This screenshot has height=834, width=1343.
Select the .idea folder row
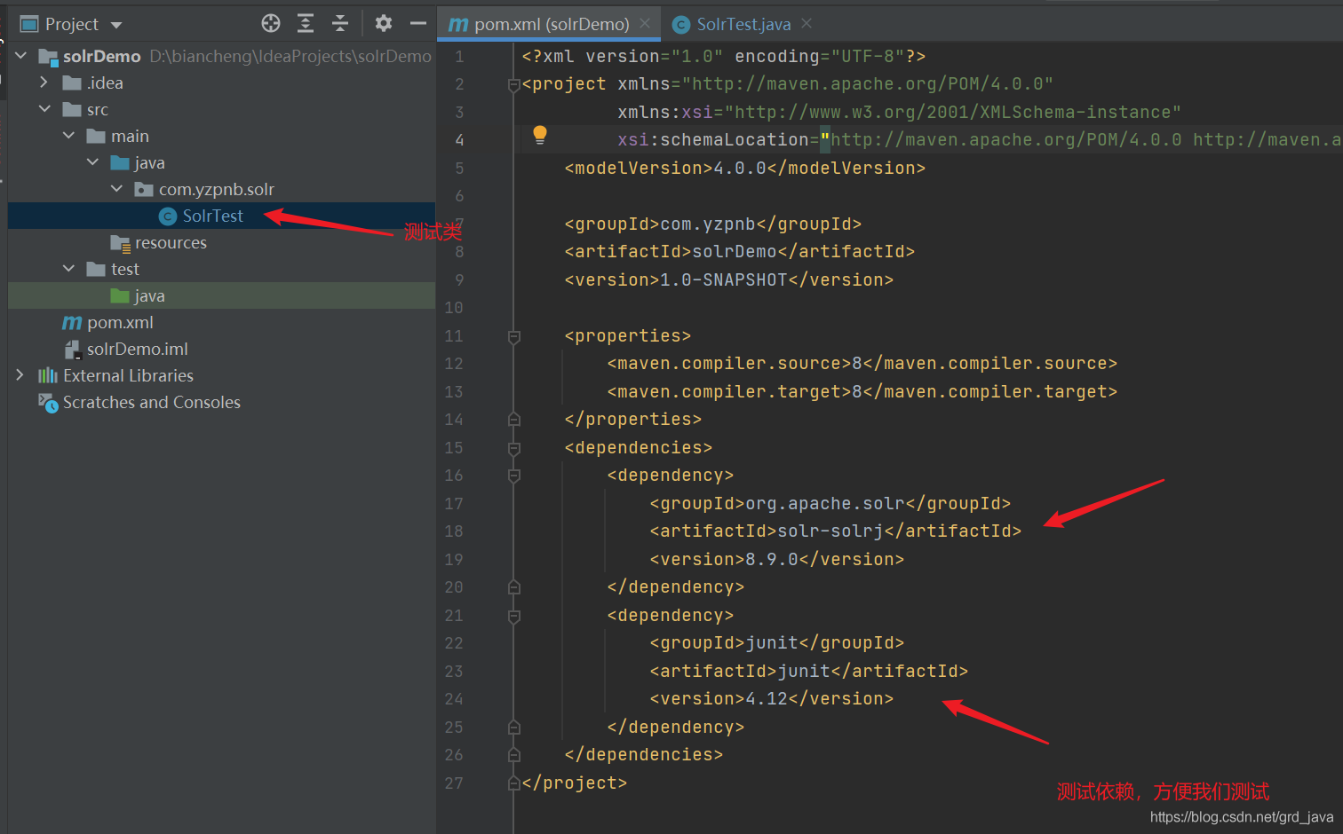(221, 83)
